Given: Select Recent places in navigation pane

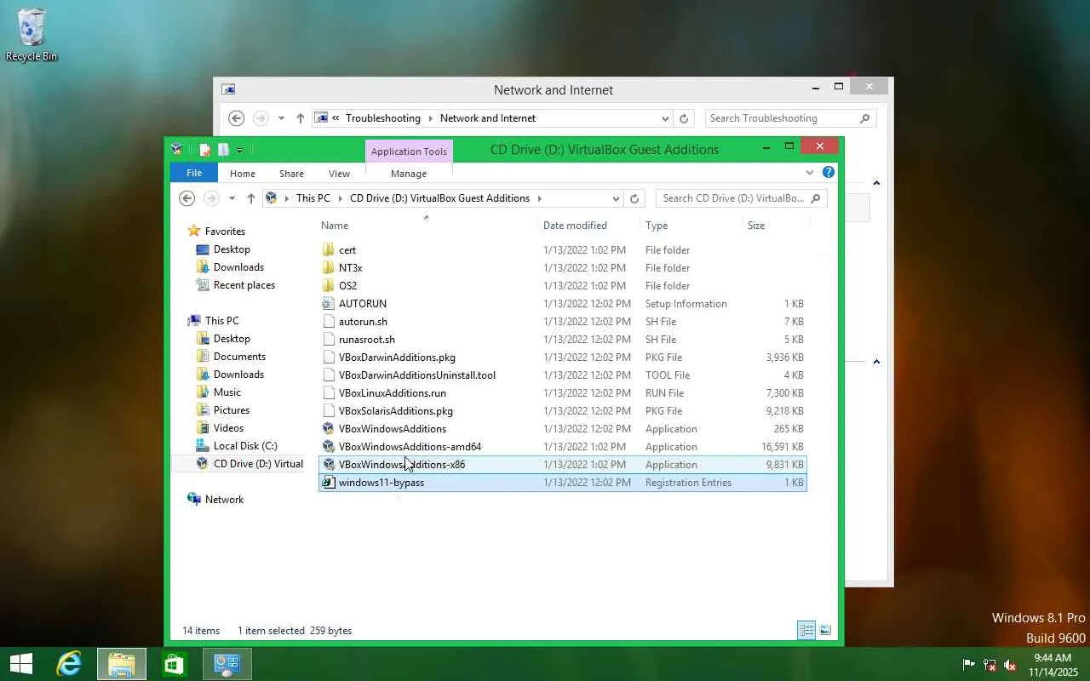Looking at the screenshot, I should pyautogui.click(x=244, y=285).
